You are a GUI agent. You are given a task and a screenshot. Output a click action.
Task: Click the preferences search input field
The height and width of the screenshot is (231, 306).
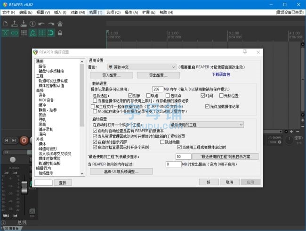click(x=43, y=182)
